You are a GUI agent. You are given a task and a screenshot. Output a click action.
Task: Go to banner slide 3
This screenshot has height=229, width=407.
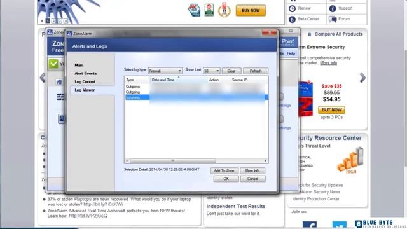[60, 21]
